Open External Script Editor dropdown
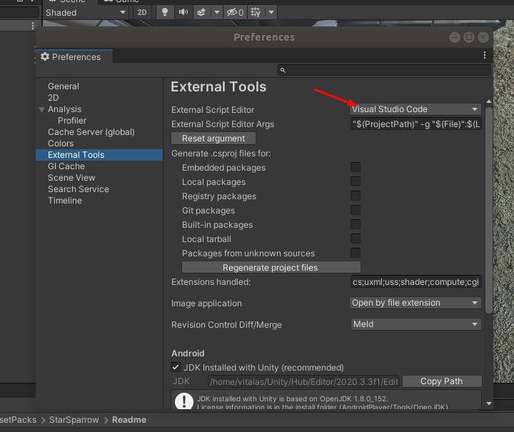 [x=415, y=109]
